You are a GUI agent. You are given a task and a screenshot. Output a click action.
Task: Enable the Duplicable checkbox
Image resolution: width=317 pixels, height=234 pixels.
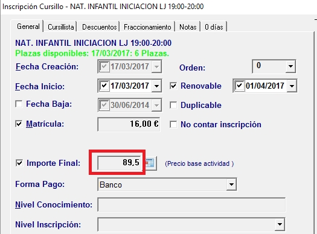173,105
